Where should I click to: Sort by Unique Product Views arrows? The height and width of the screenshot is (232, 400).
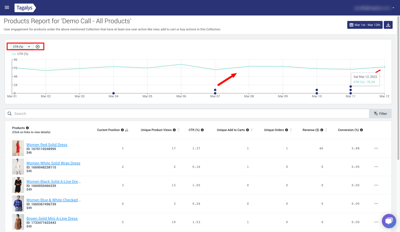tap(179, 130)
